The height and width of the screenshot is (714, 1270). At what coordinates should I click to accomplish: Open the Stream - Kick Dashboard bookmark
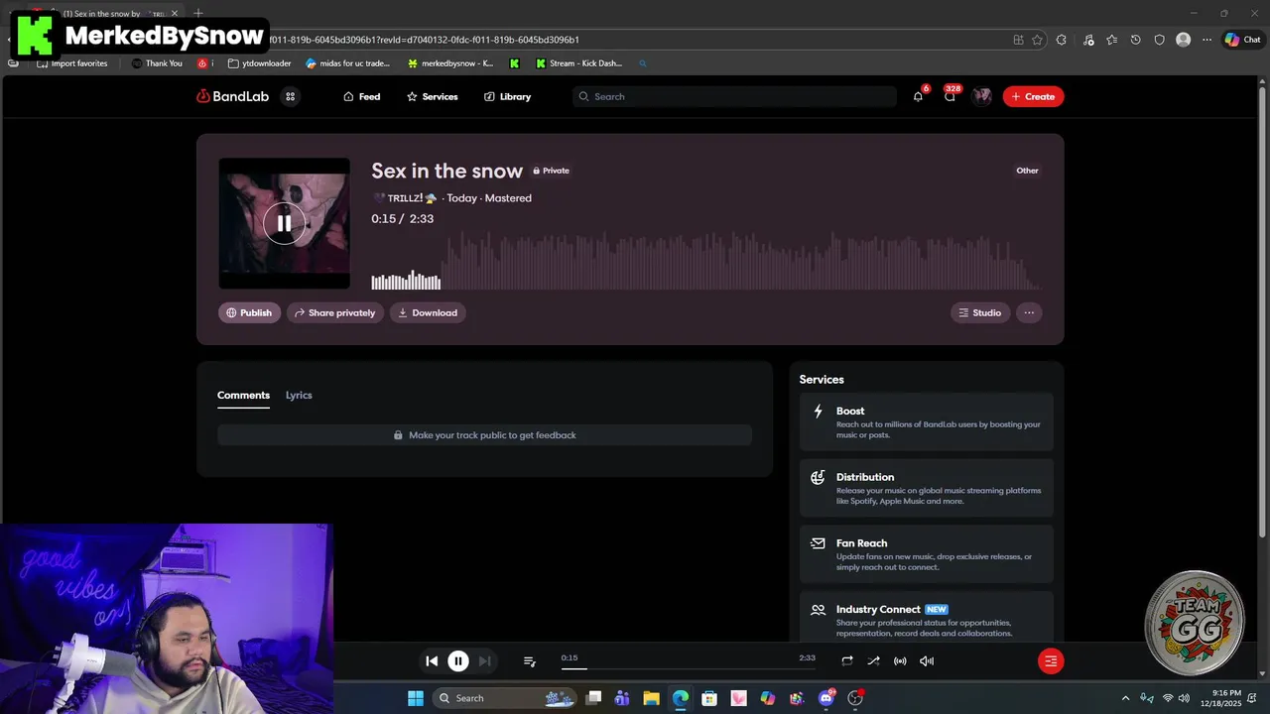579,63
